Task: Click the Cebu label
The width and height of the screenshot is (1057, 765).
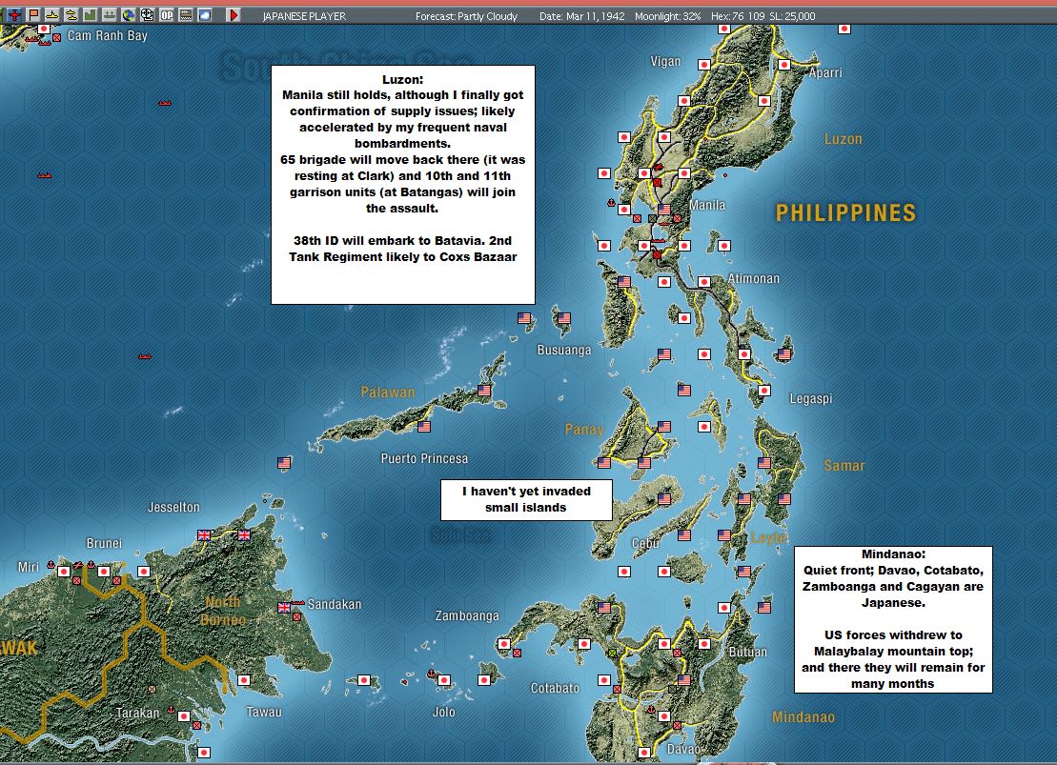Action: coord(644,543)
